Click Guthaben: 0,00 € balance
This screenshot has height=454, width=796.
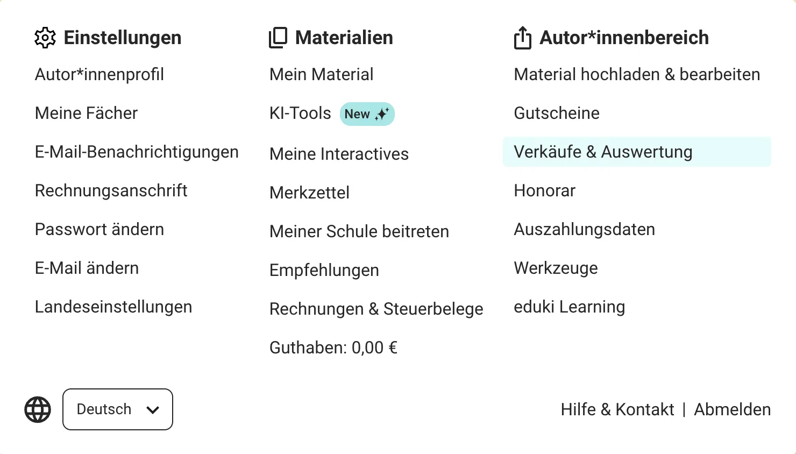333,347
